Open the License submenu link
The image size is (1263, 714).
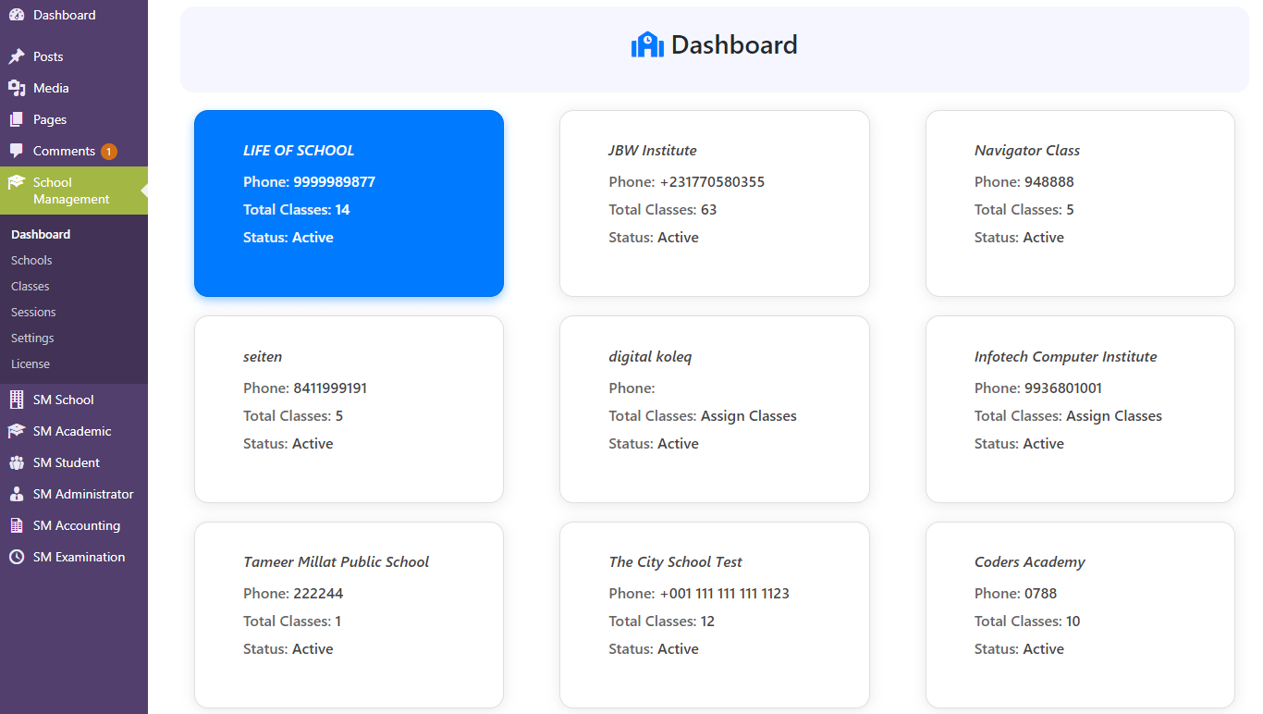pos(31,363)
